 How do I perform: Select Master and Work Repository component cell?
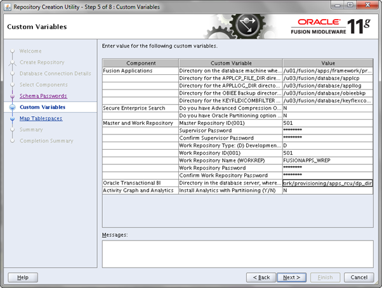tap(141, 123)
